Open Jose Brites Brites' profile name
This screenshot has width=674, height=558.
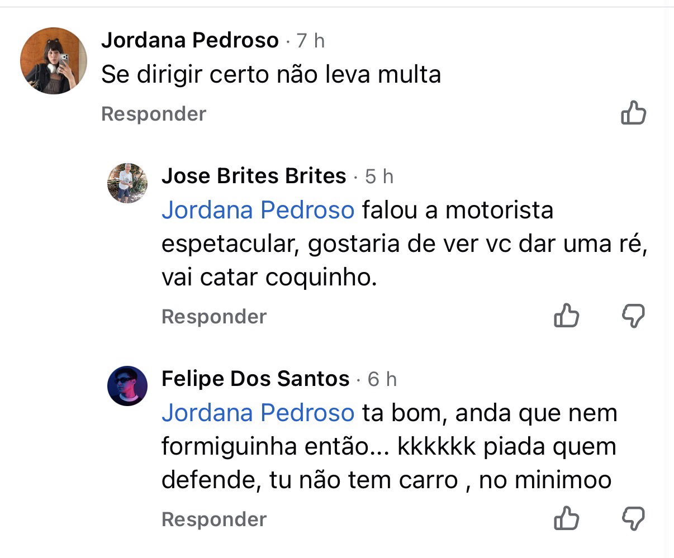[254, 176]
